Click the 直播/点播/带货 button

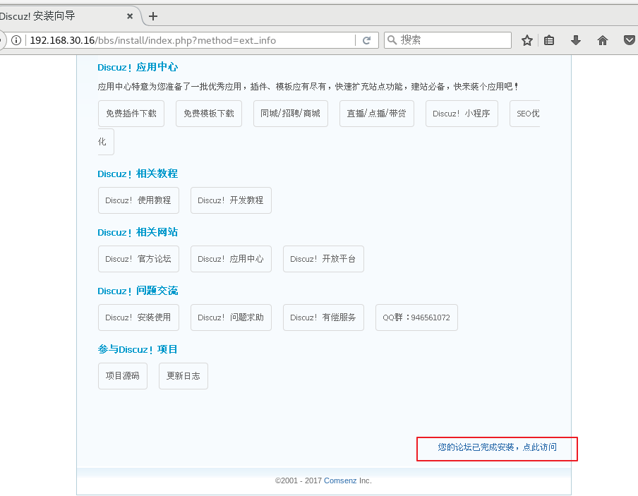[377, 114]
